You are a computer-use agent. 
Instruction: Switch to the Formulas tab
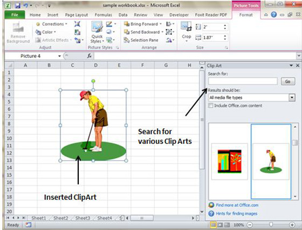coord(103,15)
